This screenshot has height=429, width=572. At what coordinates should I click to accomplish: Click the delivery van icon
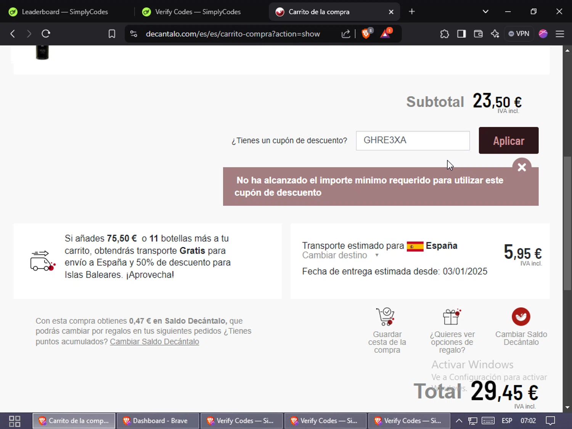42,261
